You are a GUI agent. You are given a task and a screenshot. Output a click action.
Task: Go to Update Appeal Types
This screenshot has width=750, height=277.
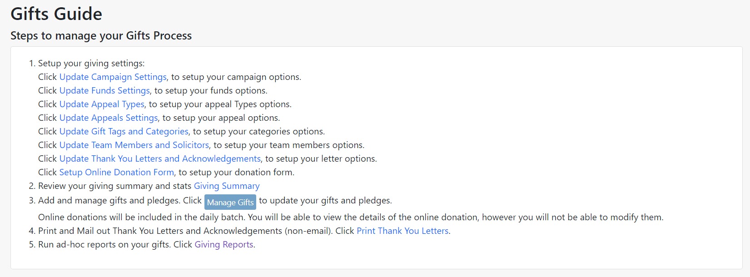tap(102, 104)
